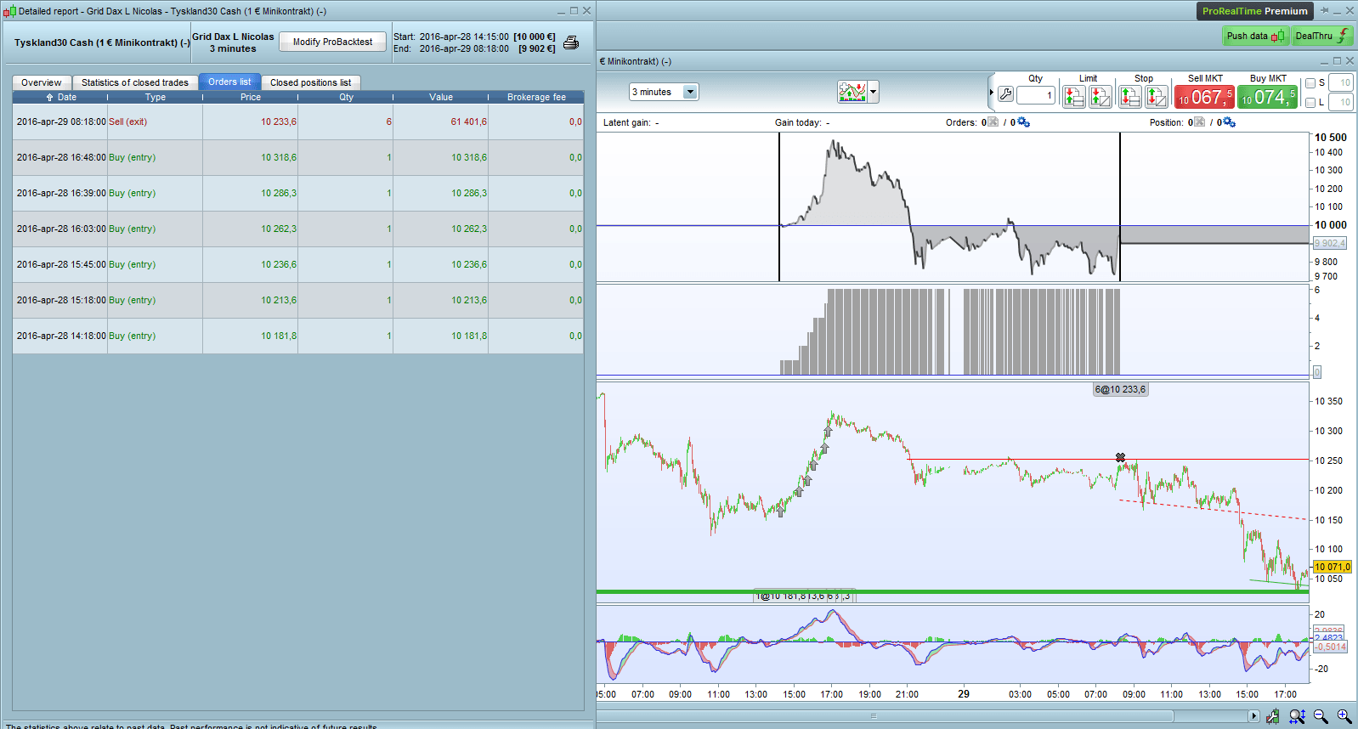Click the second Stop order icon

[1156, 97]
